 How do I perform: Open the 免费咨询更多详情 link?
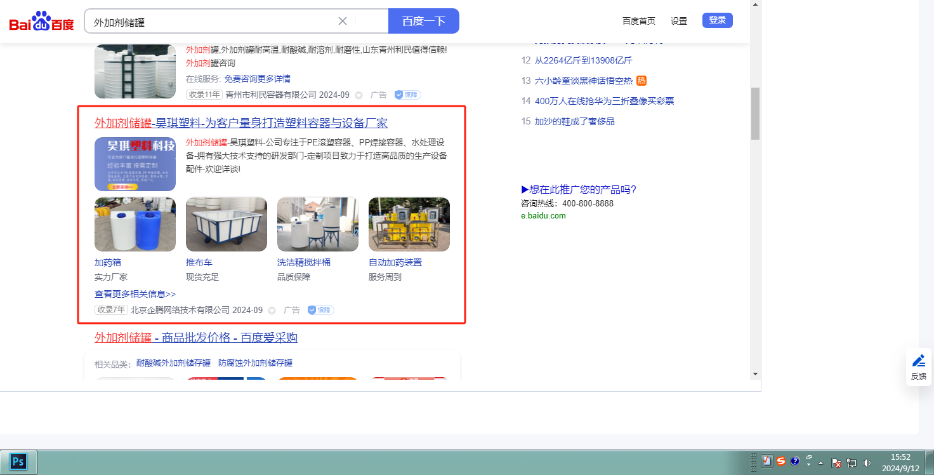tap(258, 79)
